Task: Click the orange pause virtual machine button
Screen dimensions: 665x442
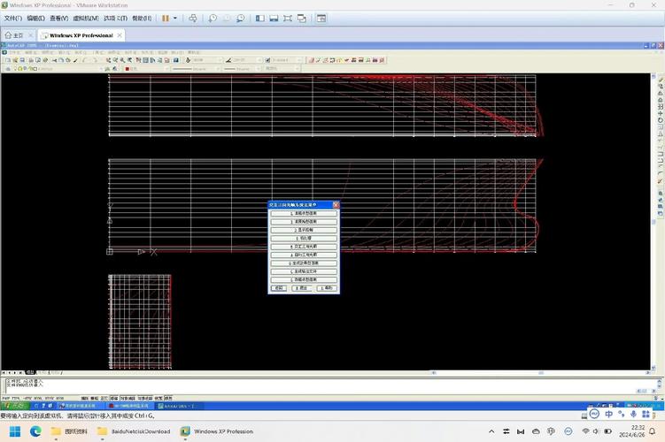Action: pos(166,18)
